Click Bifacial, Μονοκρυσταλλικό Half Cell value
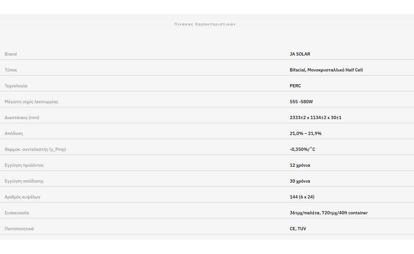Viewport: 414px width, 254px height. pos(326,70)
